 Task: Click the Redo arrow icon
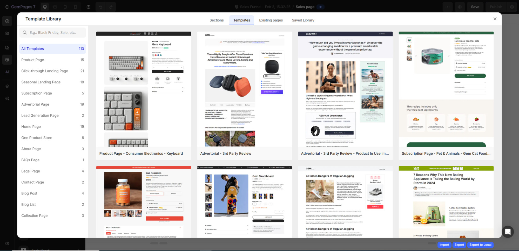tap(111, 7)
